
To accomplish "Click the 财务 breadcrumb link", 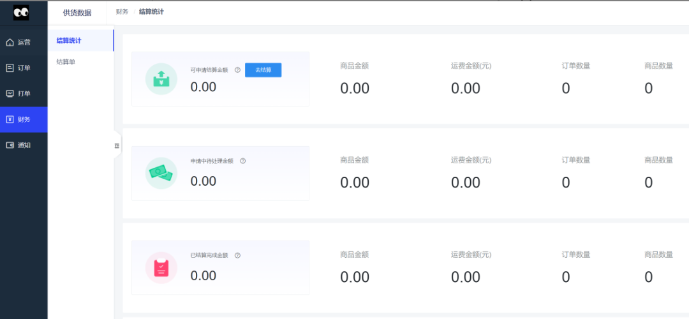I will pyautogui.click(x=122, y=11).
